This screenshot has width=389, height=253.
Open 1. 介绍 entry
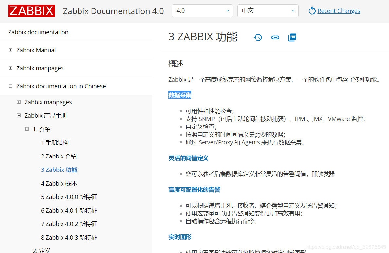(x=42, y=129)
